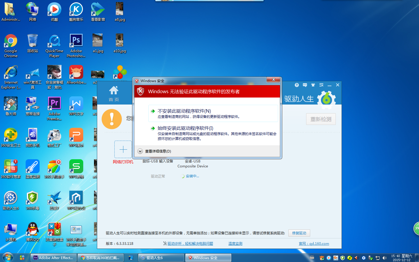Open the 宽带连接 broadband shortcut
Image resolution: width=419 pixels, height=262 pixels.
(x=33, y=106)
